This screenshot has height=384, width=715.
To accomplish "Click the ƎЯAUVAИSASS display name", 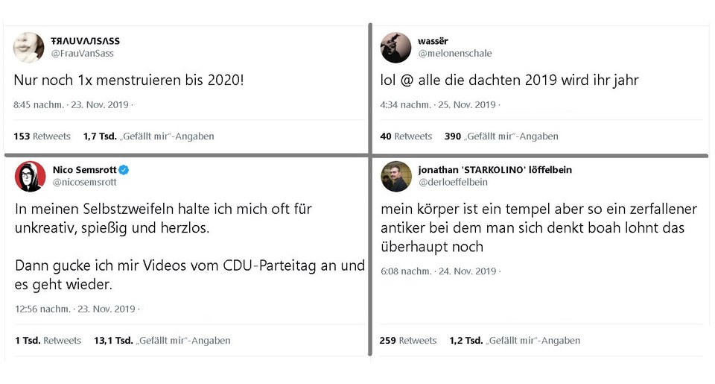I will pos(85,41).
